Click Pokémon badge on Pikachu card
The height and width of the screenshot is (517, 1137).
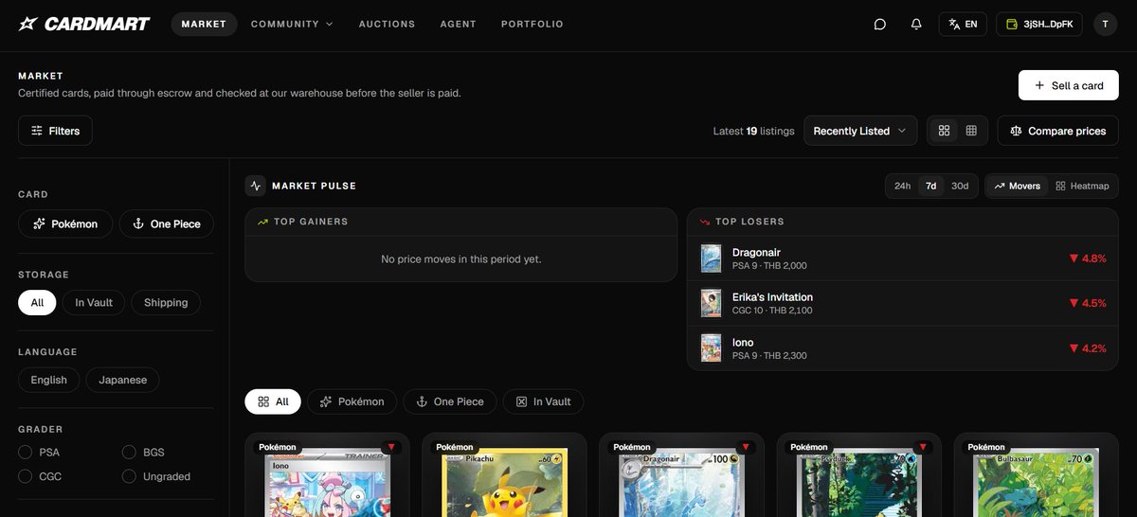[x=455, y=447]
